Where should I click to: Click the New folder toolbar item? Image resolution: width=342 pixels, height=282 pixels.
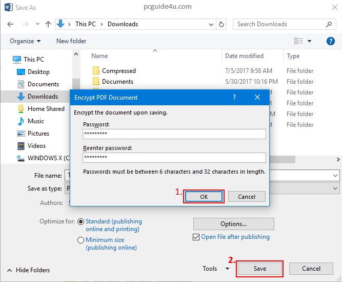(71, 41)
